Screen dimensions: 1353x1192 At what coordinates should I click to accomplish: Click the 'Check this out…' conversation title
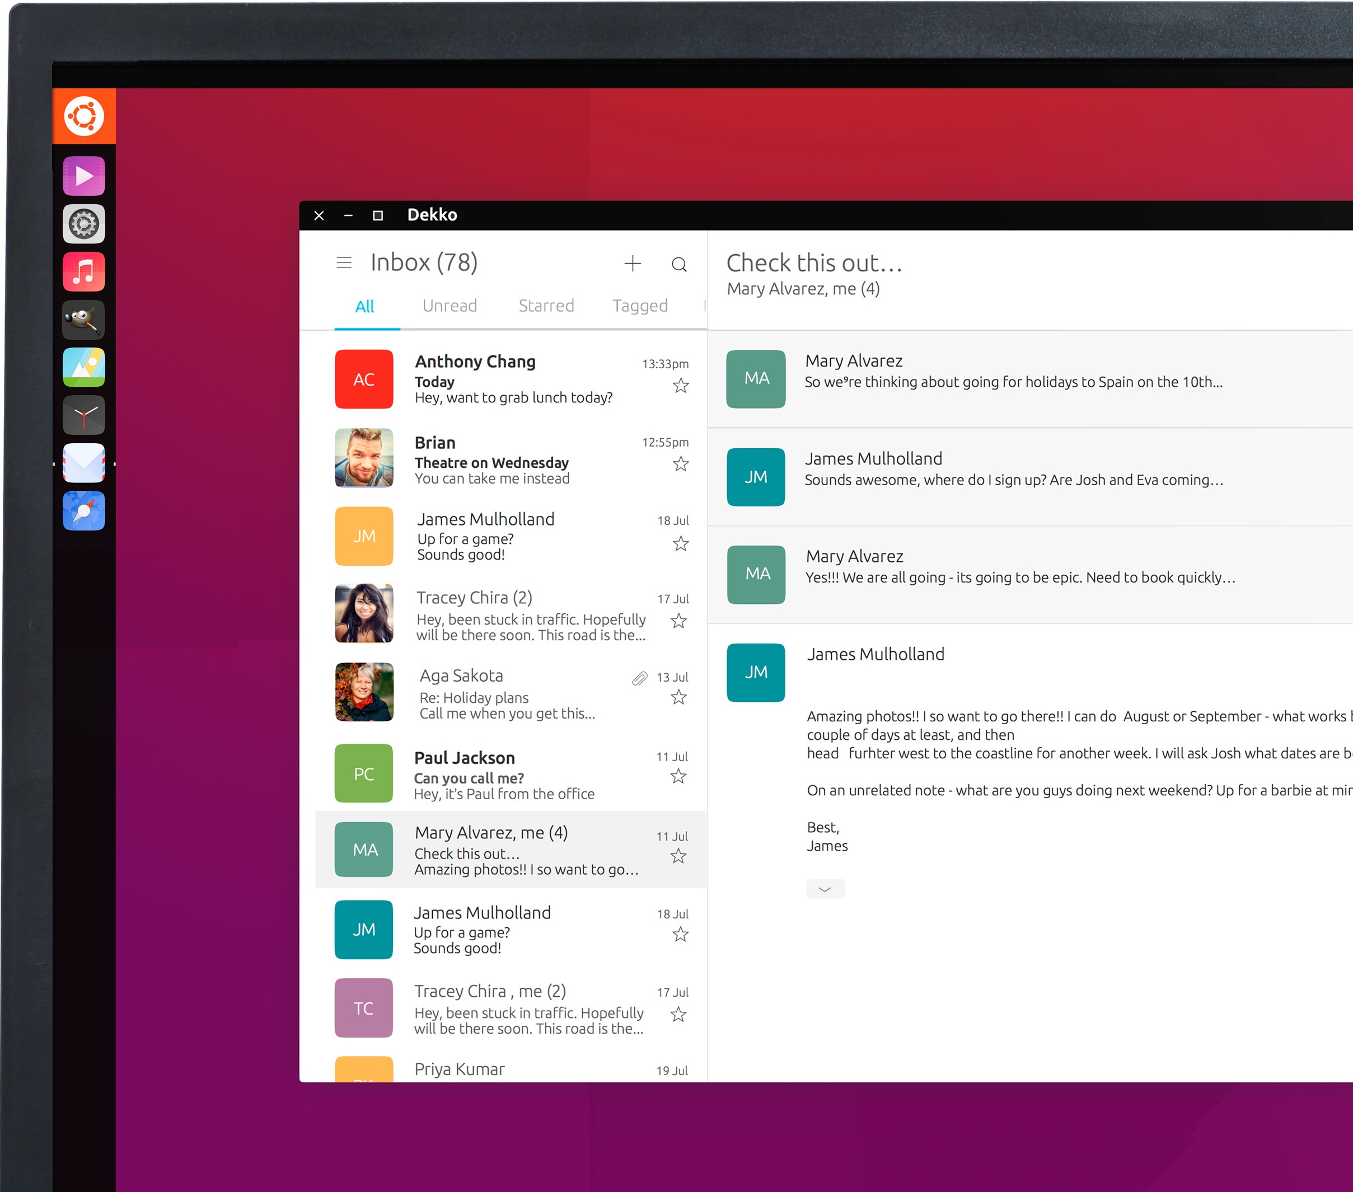815,264
